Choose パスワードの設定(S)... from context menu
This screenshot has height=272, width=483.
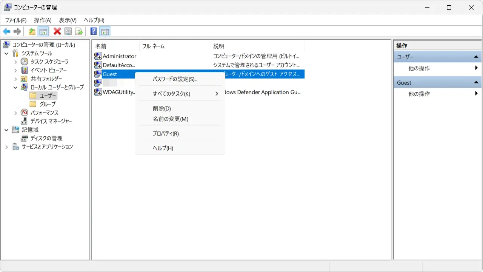180,79
